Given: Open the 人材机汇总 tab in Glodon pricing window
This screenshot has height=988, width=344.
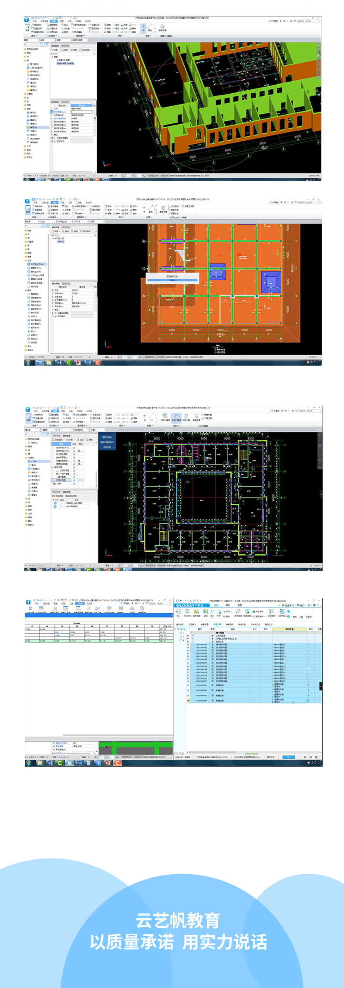Looking at the screenshot, I should (255, 625).
